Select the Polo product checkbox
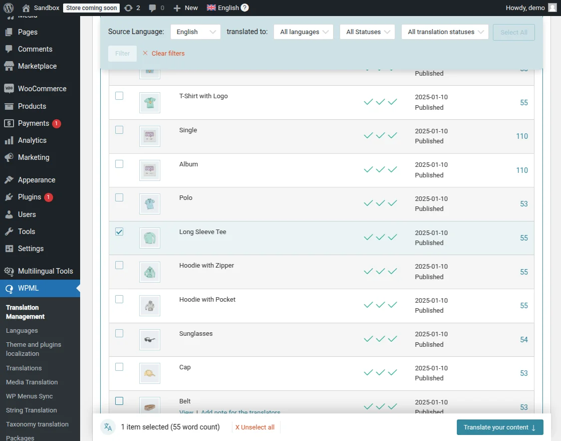 [x=119, y=197]
